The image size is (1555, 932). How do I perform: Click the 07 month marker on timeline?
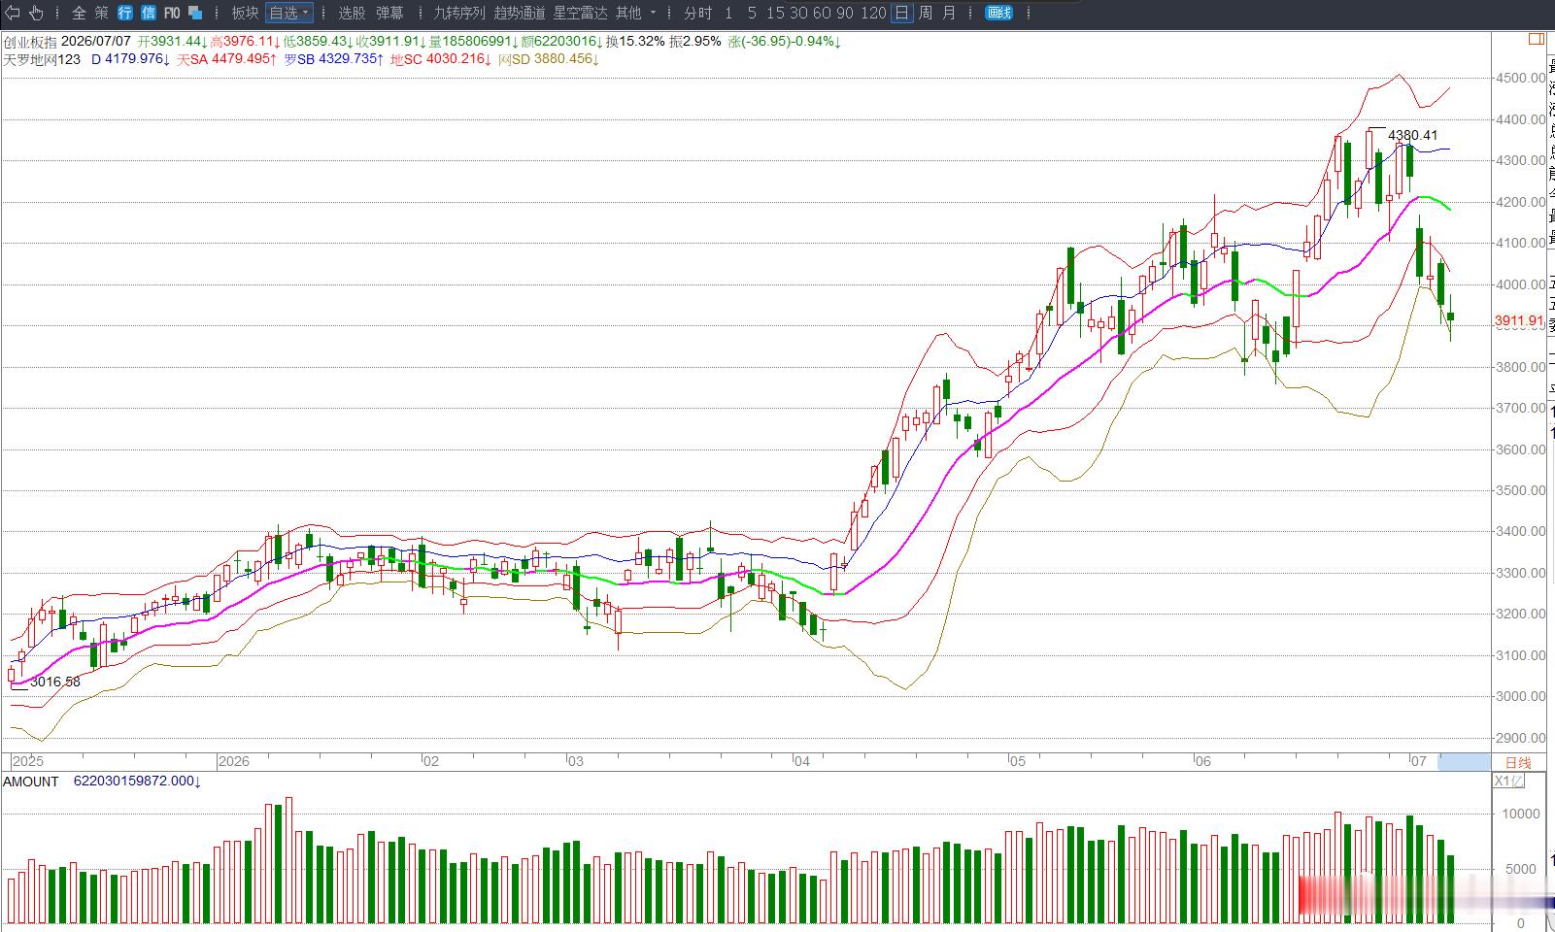click(1419, 761)
